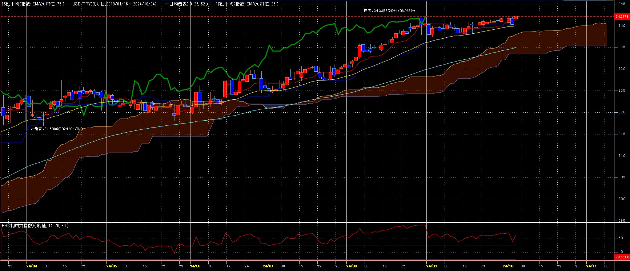Click the 29.5 price axis label
The image size is (630, 271).
[621, 220]
